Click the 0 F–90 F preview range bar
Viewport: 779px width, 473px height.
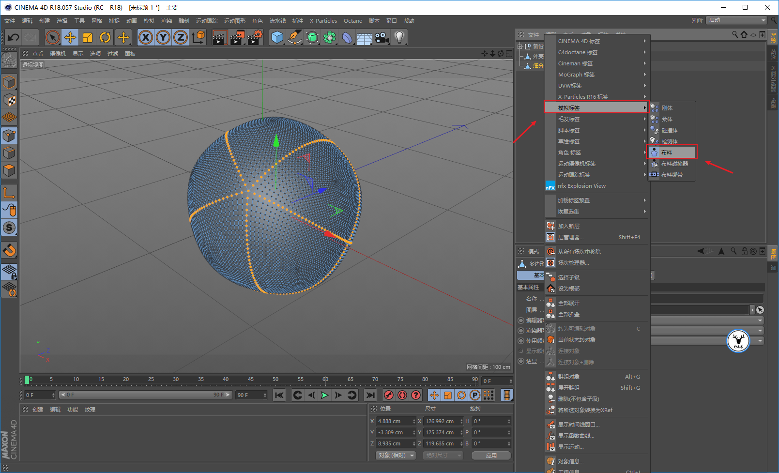coord(145,395)
